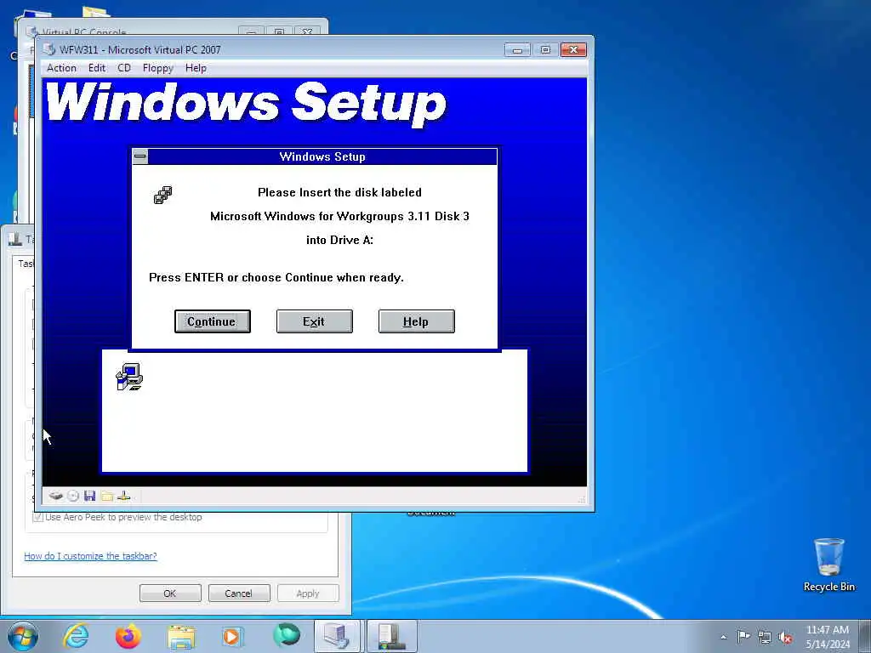871x653 pixels.
Task: Click the network adapter status icon
Action: click(124, 496)
